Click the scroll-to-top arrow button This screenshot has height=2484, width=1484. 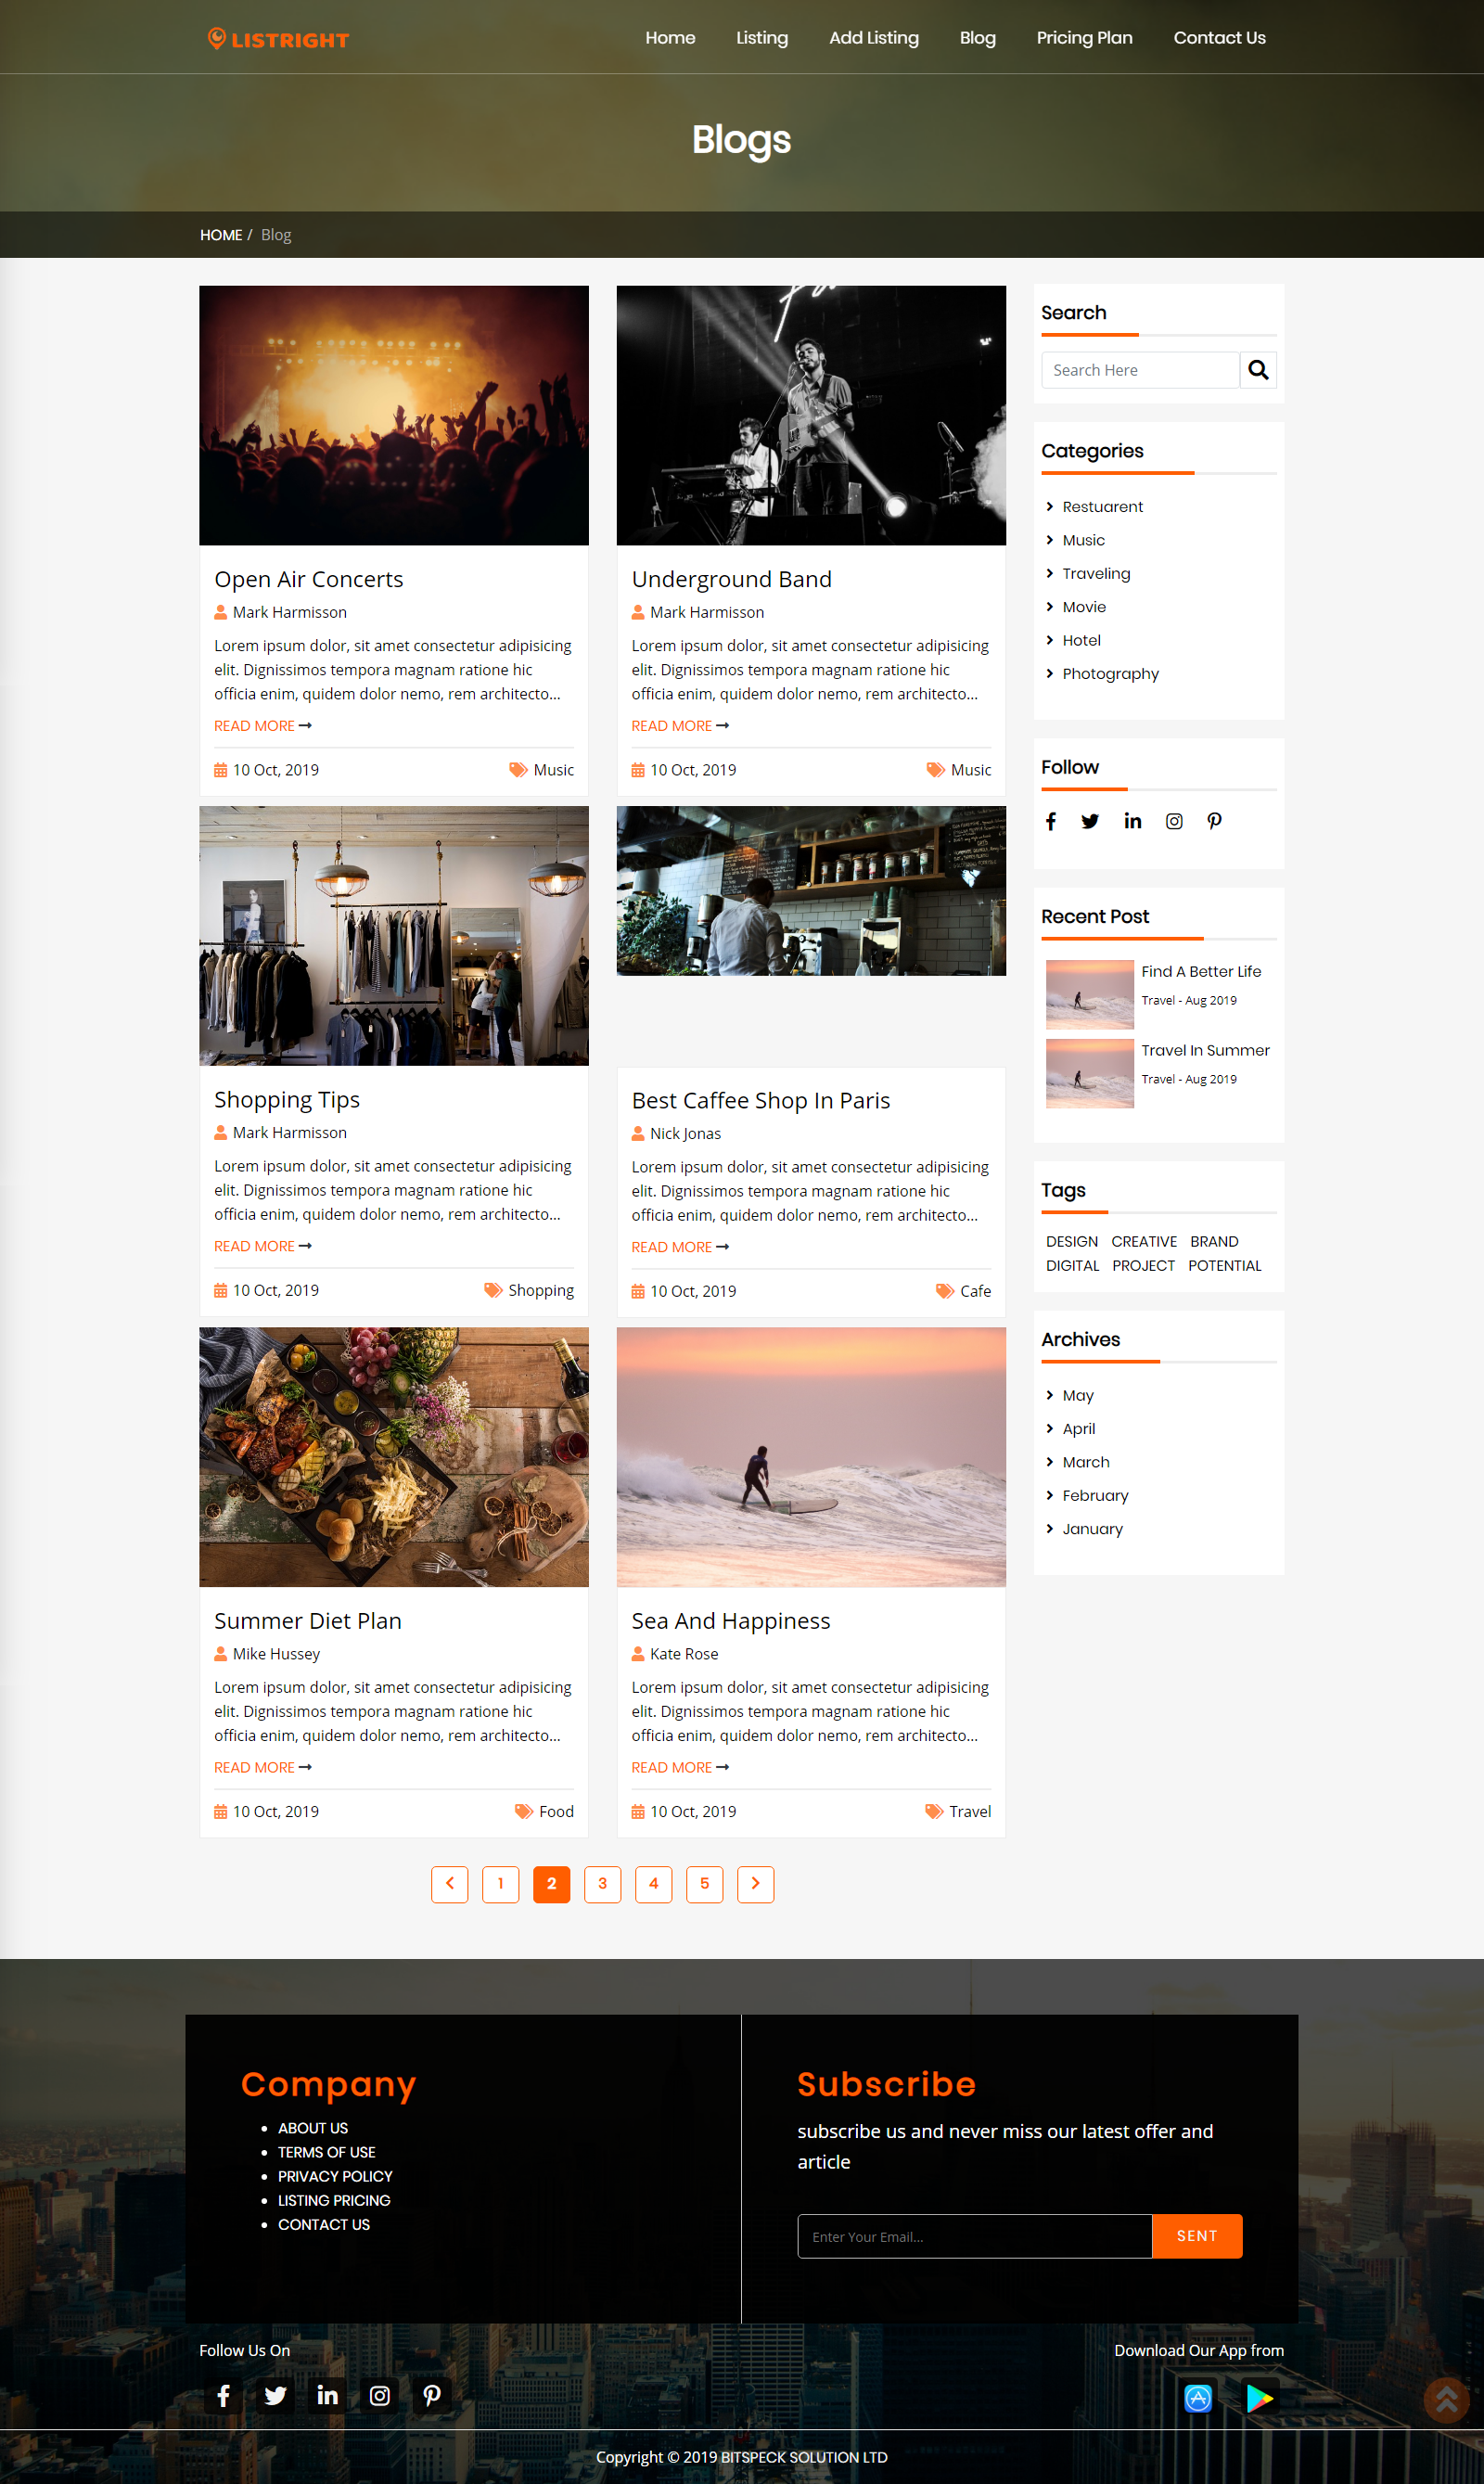tap(1445, 2399)
